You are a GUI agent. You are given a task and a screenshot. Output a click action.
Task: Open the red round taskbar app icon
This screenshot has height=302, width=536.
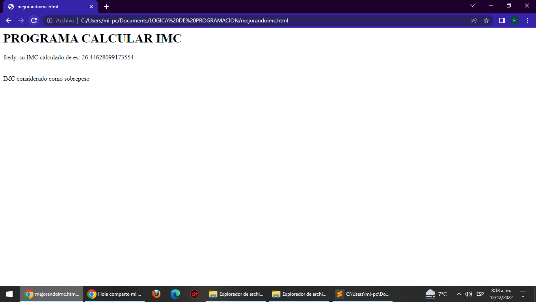195,294
